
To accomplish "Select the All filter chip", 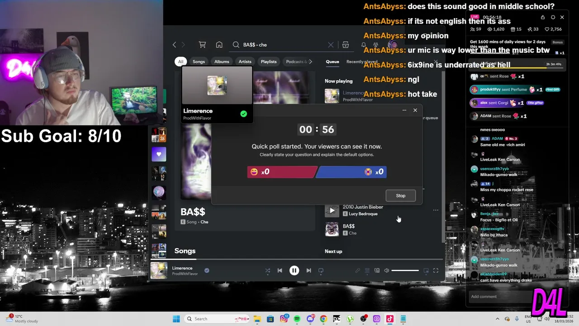I will [180, 62].
